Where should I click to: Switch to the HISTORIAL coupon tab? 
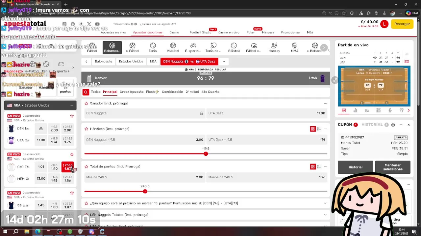pyautogui.click(x=372, y=125)
